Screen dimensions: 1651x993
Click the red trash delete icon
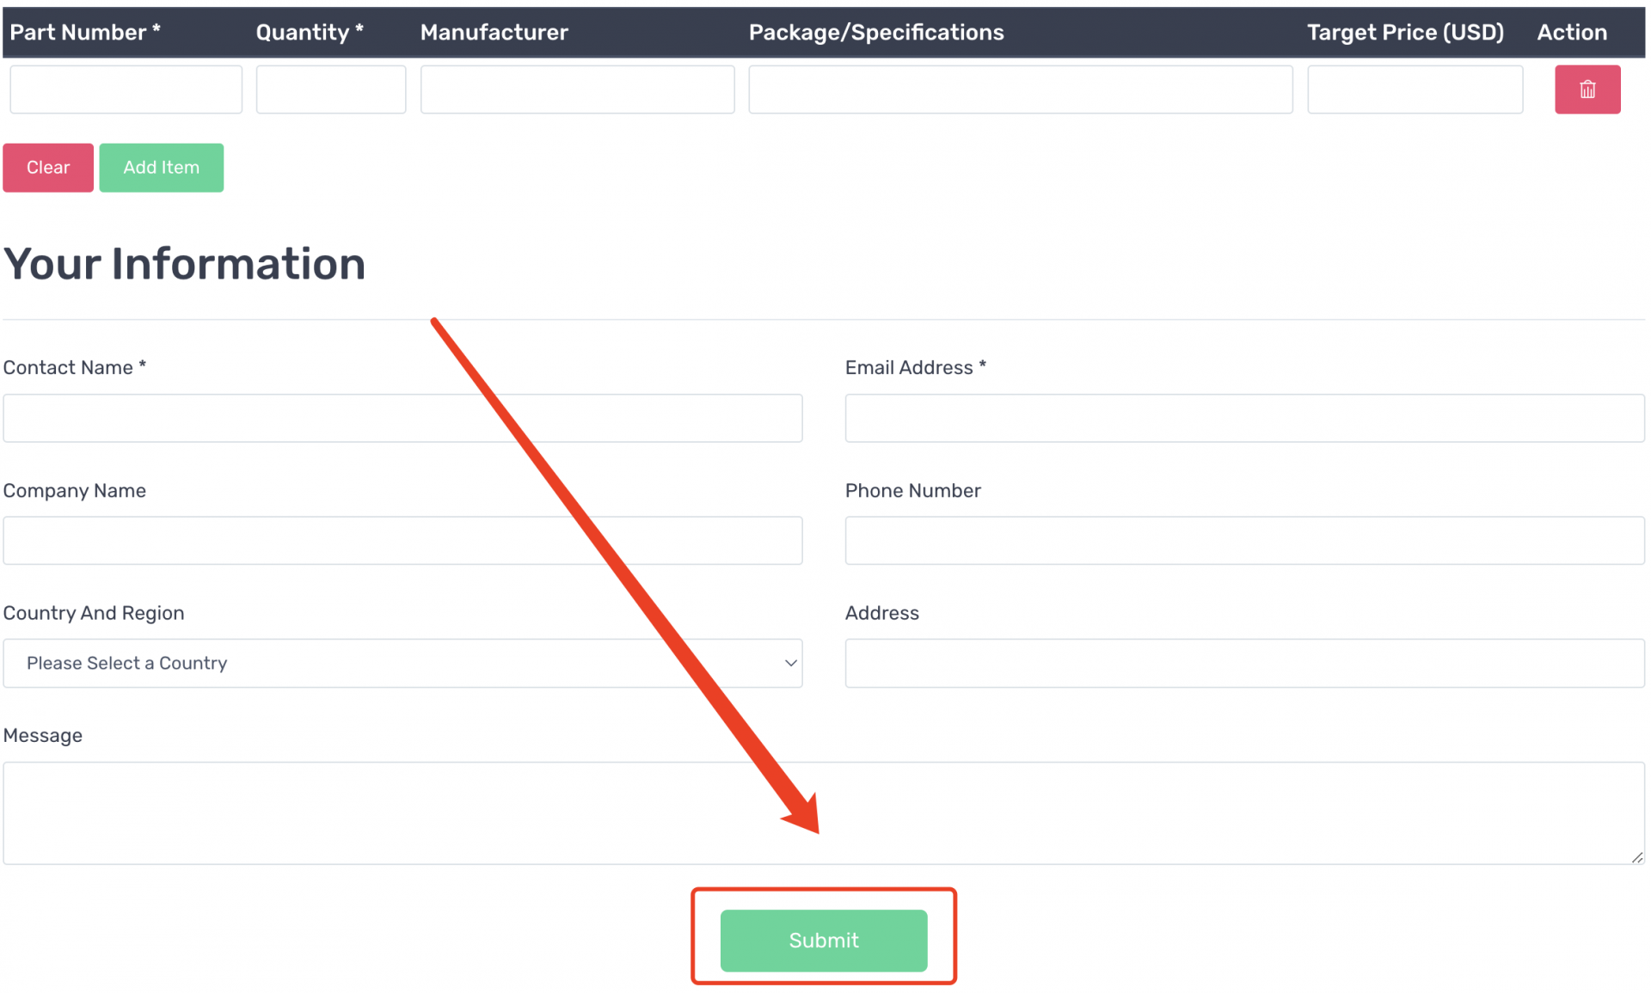click(1587, 89)
